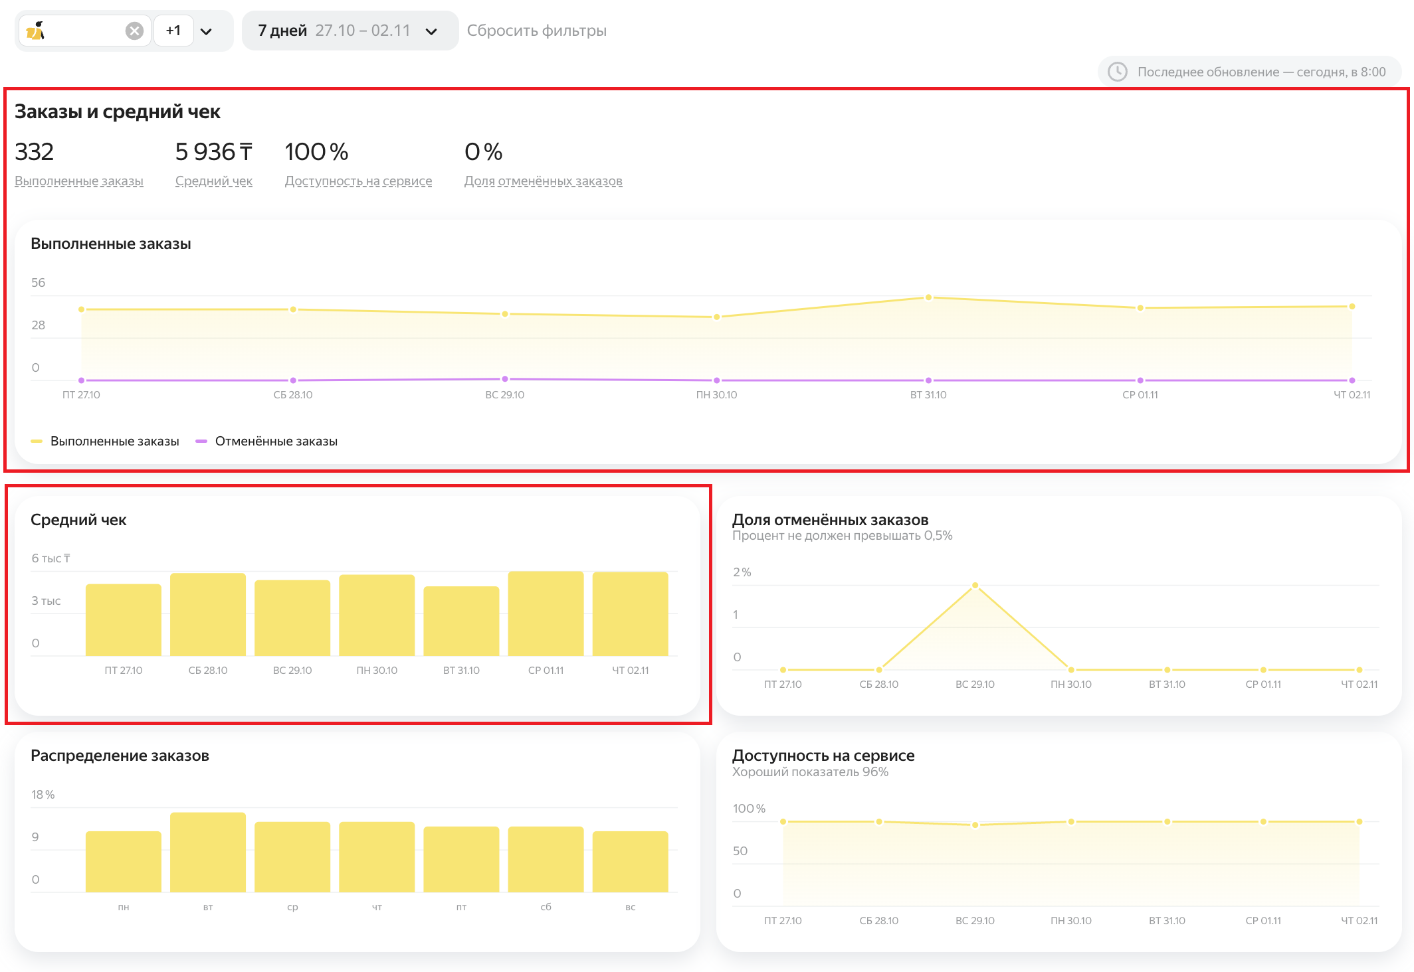Click 0 % cancelled share value

[483, 152]
